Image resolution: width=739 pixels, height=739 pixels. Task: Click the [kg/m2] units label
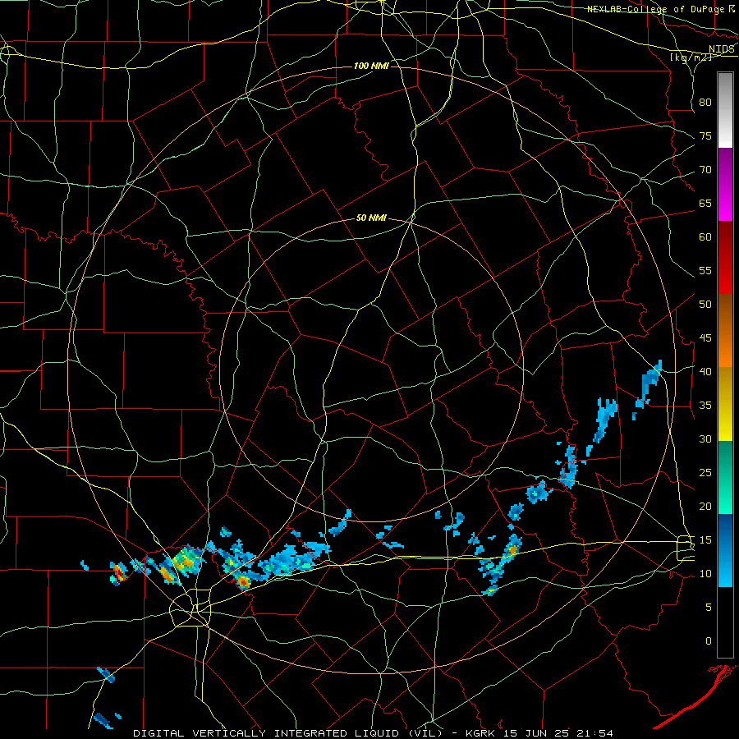coord(691,57)
